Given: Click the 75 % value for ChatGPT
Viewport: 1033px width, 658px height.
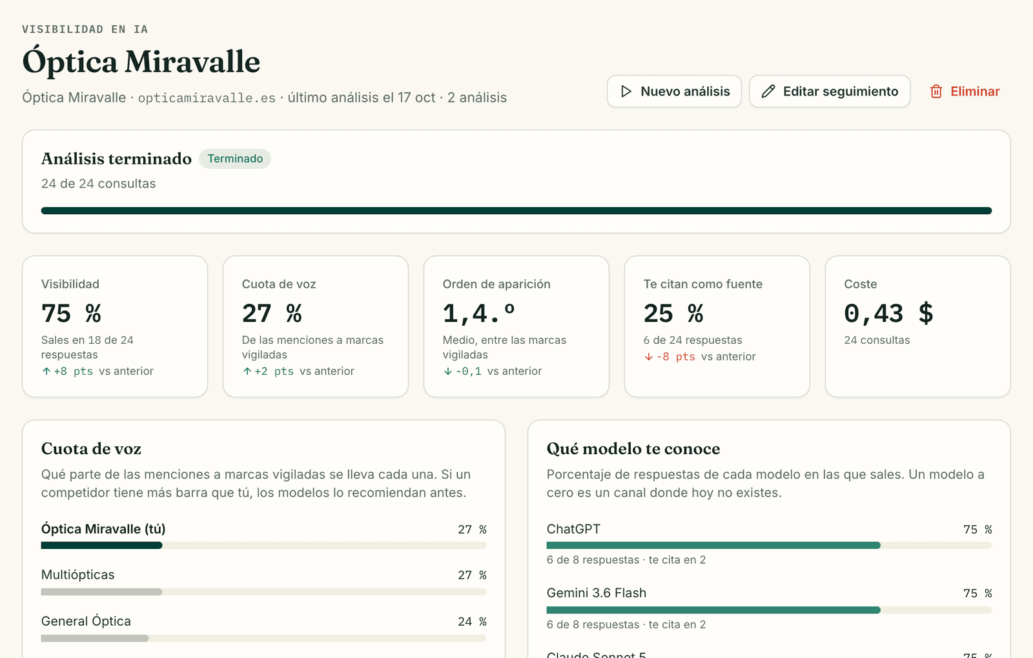Looking at the screenshot, I should [x=978, y=530].
